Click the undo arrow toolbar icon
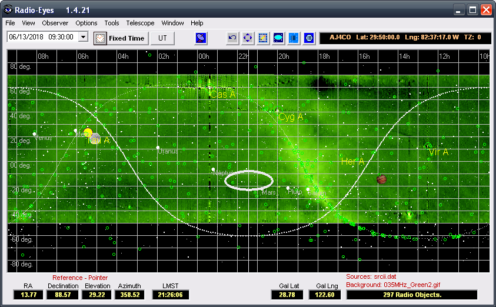The image size is (496, 307). point(232,38)
